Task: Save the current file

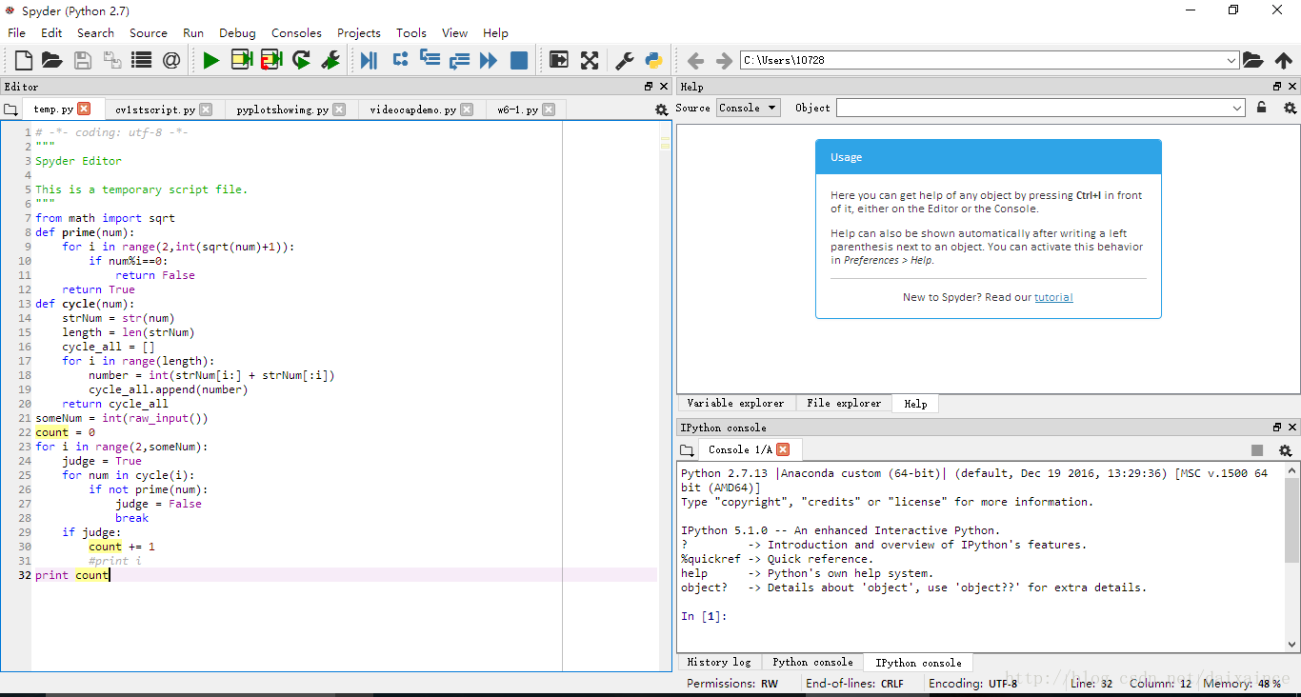Action: 83,60
